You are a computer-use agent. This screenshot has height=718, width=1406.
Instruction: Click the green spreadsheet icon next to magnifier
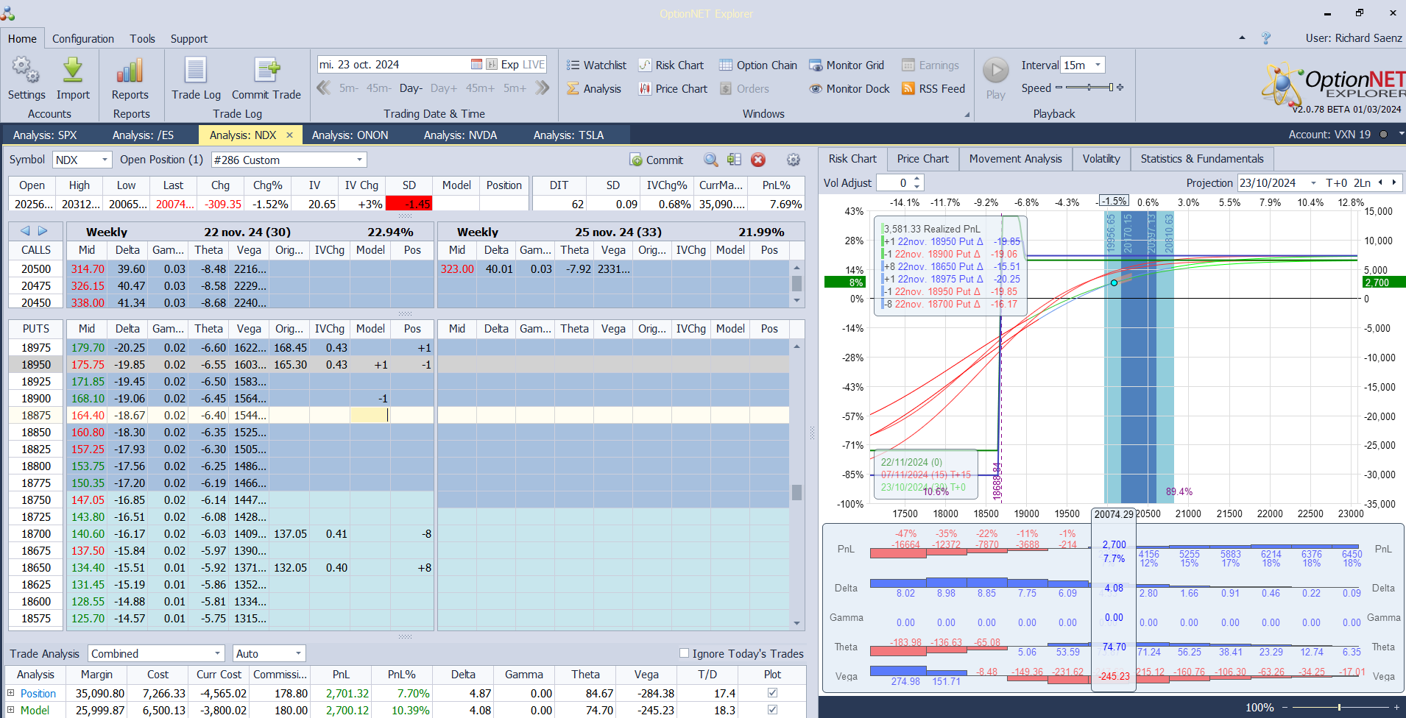tap(734, 160)
